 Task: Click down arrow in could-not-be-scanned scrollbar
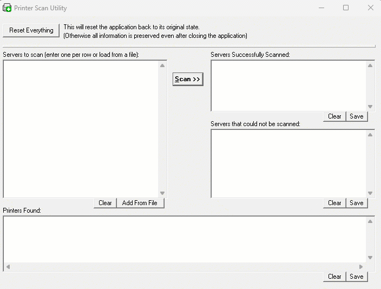click(370, 193)
